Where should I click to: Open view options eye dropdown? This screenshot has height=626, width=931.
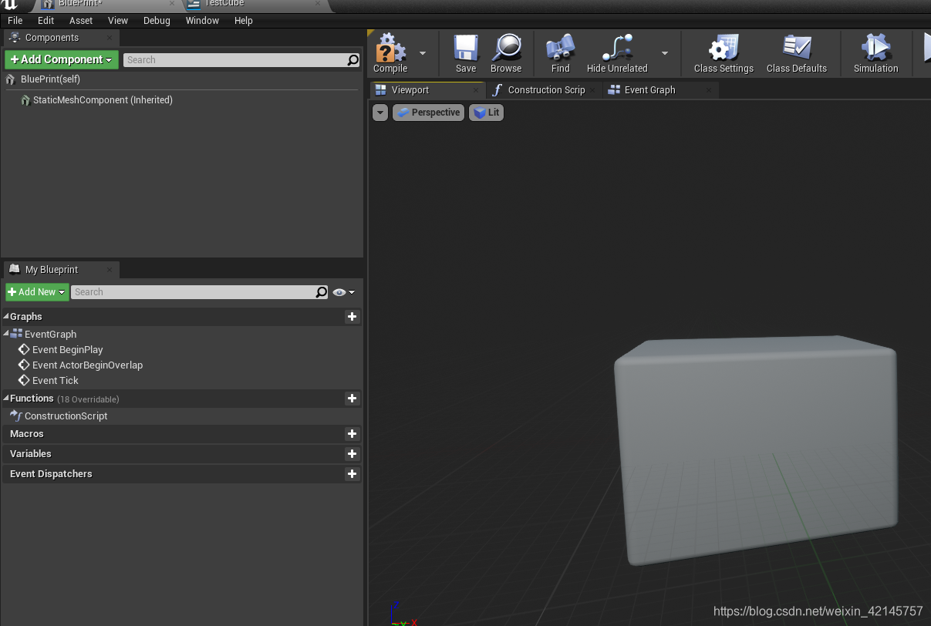(x=344, y=292)
